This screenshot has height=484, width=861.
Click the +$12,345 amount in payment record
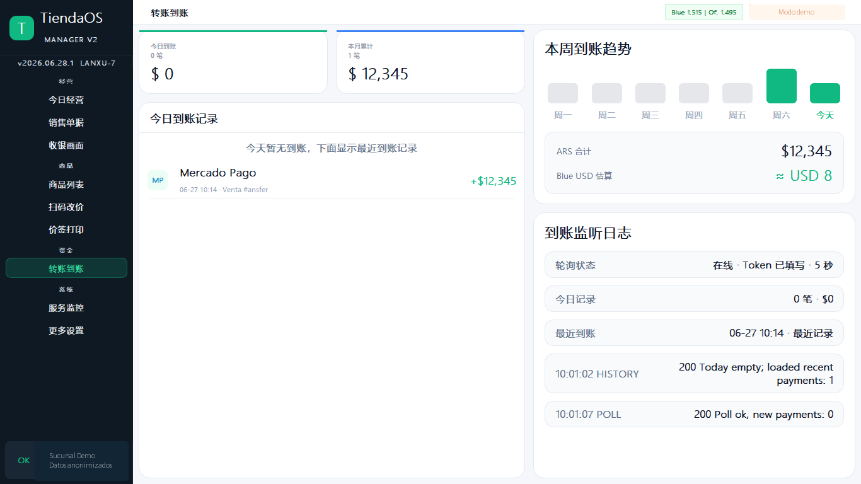[x=494, y=181]
